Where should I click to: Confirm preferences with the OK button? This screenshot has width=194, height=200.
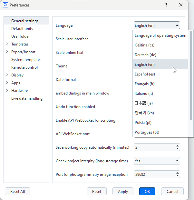coord(147,192)
